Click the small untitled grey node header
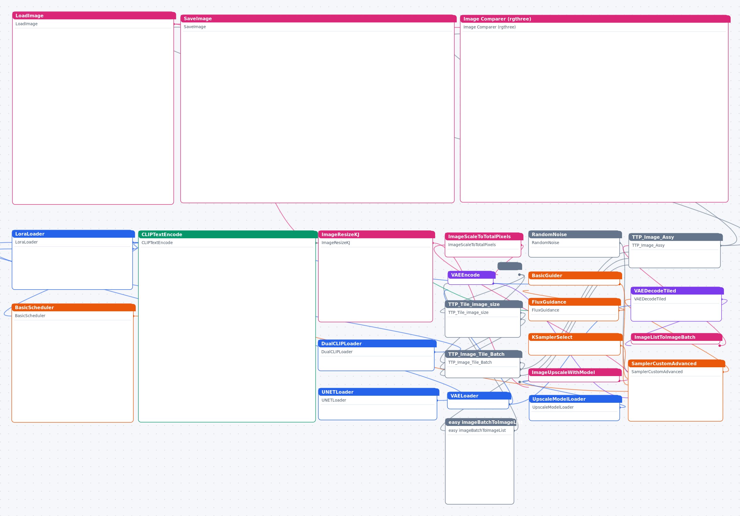 point(510,266)
